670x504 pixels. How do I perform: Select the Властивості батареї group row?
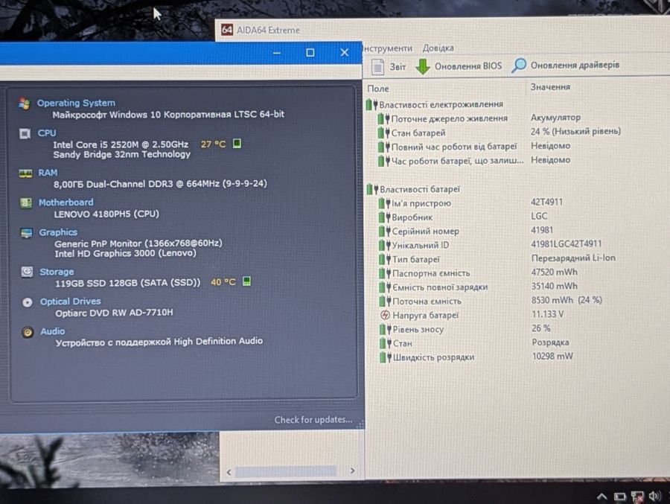414,189
